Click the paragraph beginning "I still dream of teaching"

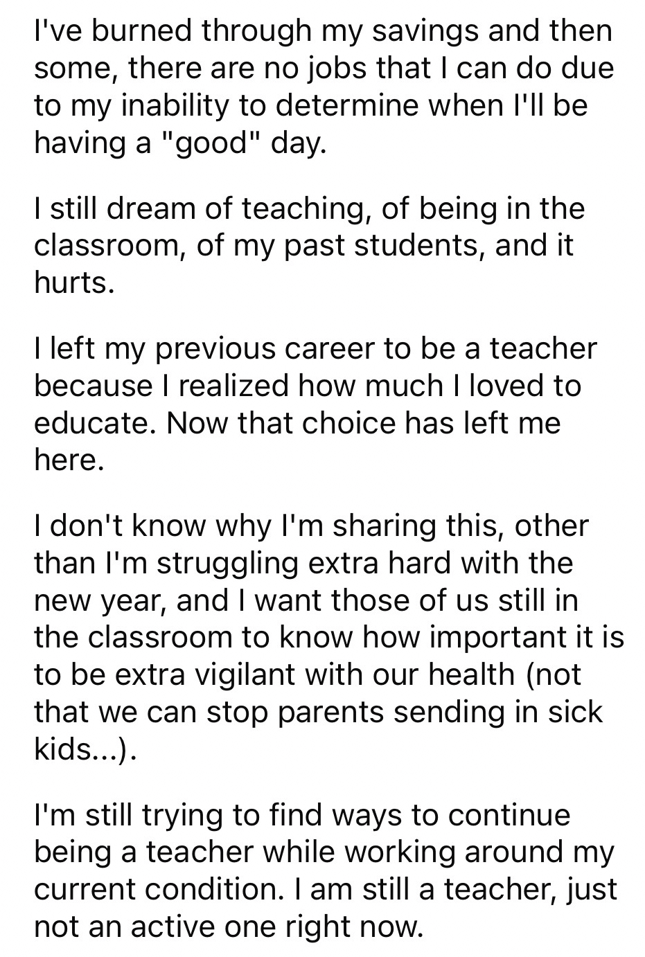[309, 245]
